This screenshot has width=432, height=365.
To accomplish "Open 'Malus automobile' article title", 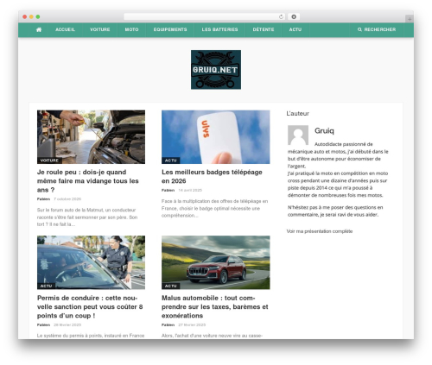I will pos(215,306).
